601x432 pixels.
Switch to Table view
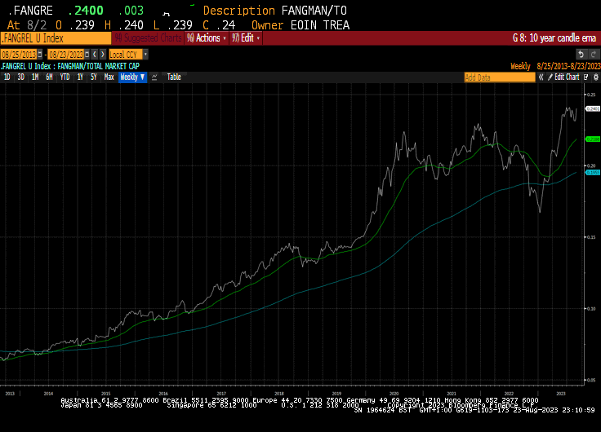point(174,77)
